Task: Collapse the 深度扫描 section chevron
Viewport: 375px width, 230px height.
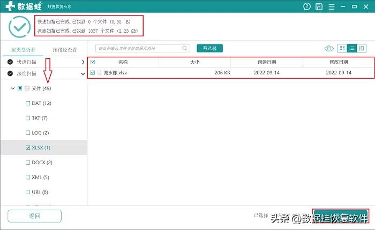Action: pos(82,73)
